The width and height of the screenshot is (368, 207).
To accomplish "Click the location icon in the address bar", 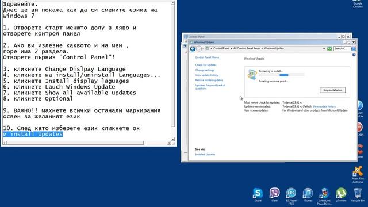I will click(x=207, y=48).
